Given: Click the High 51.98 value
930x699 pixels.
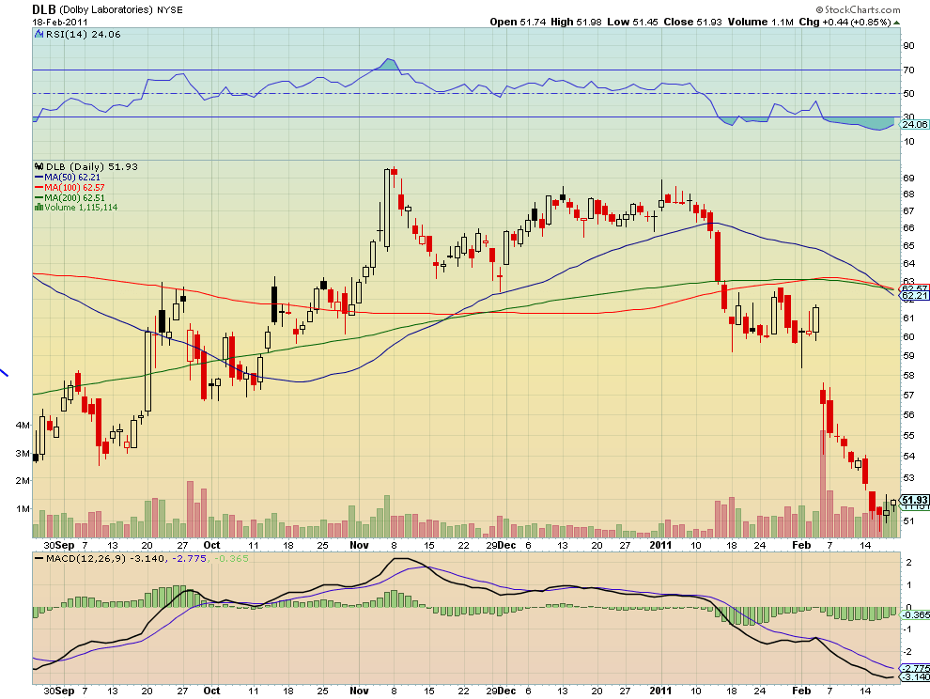Looking at the screenshot, I should pos(576,22).
